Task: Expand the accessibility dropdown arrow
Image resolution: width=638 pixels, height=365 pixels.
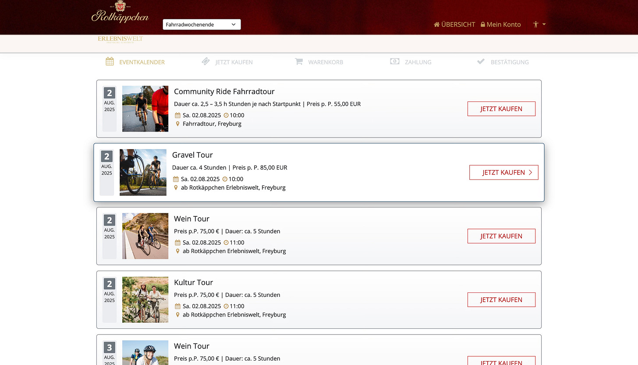Action: (x=544, y=24)
